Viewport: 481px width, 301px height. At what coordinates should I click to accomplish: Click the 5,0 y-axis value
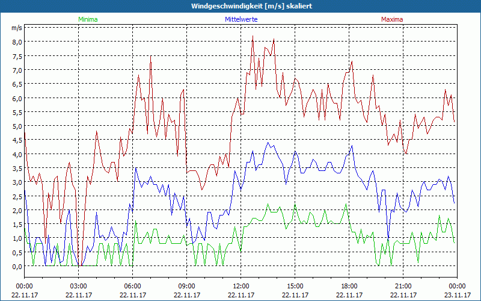click(17, 126)
